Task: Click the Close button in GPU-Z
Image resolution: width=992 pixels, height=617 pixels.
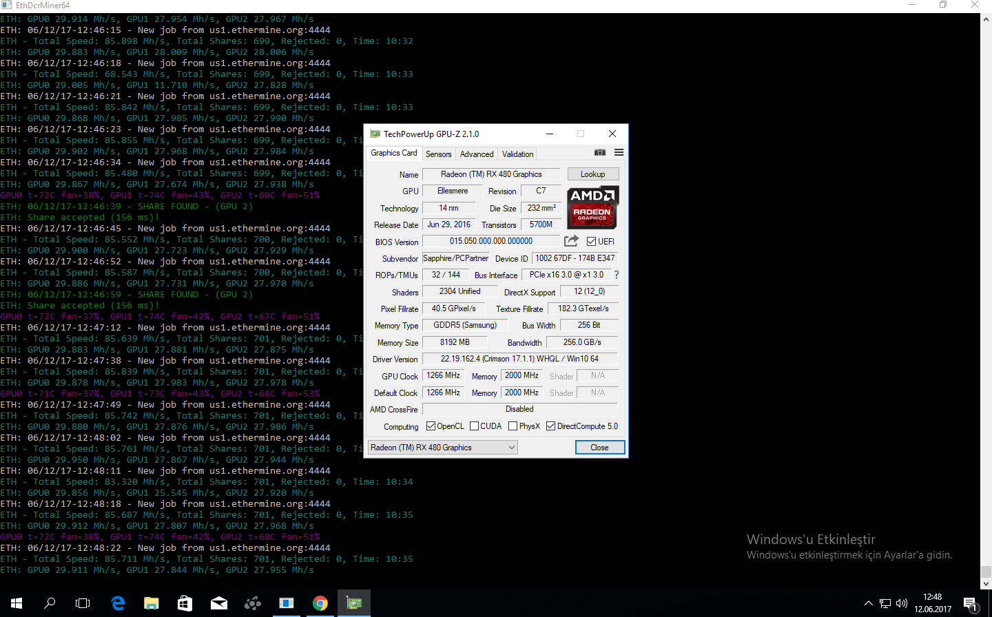Action: coord(600,447)
